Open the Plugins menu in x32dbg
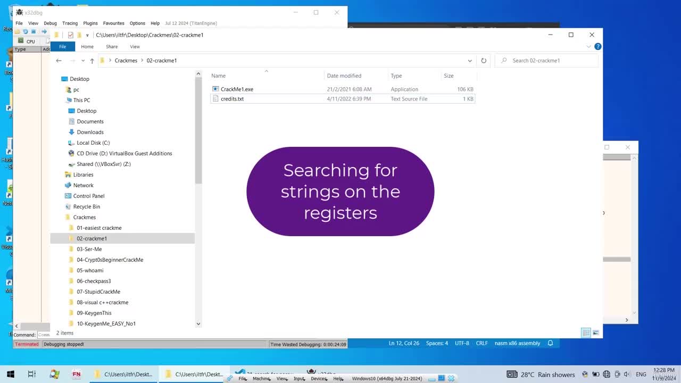Screen dimensions: 681x383 click(90, 23)
